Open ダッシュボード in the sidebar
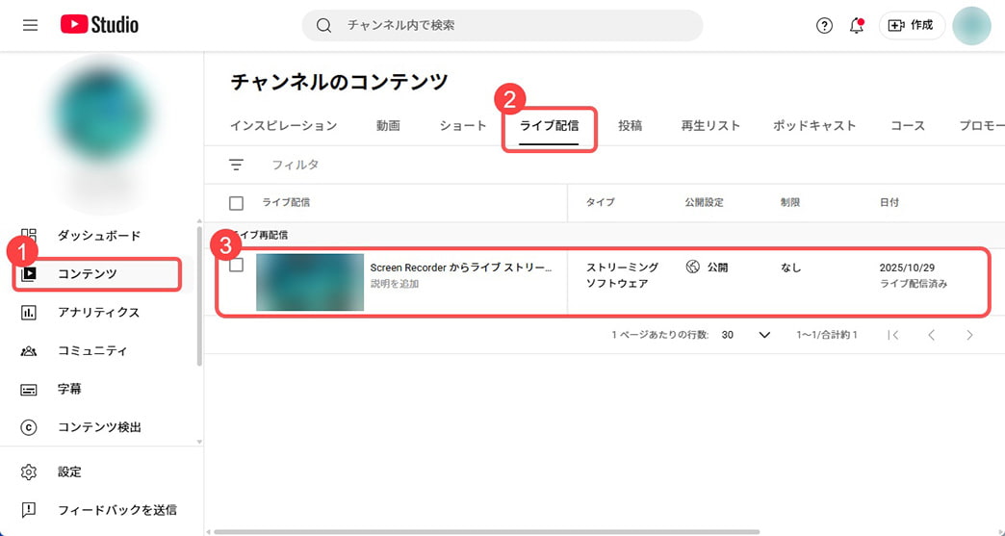1005x536 pixels. point(99,236)
